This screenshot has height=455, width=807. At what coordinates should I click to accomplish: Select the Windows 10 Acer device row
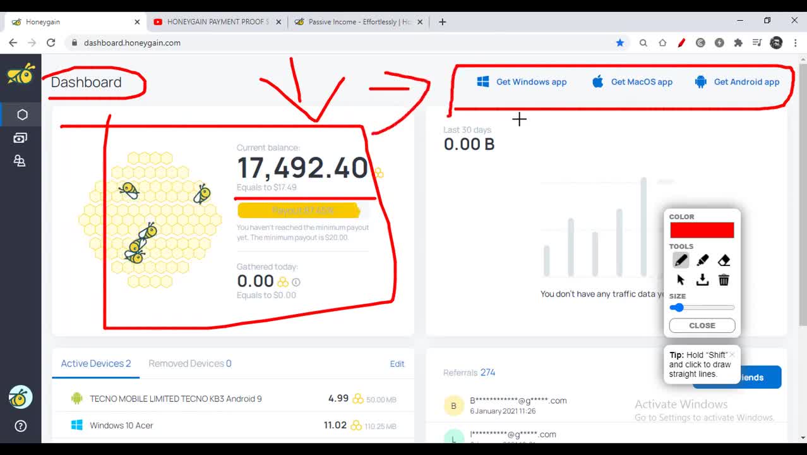click(233, 425)
